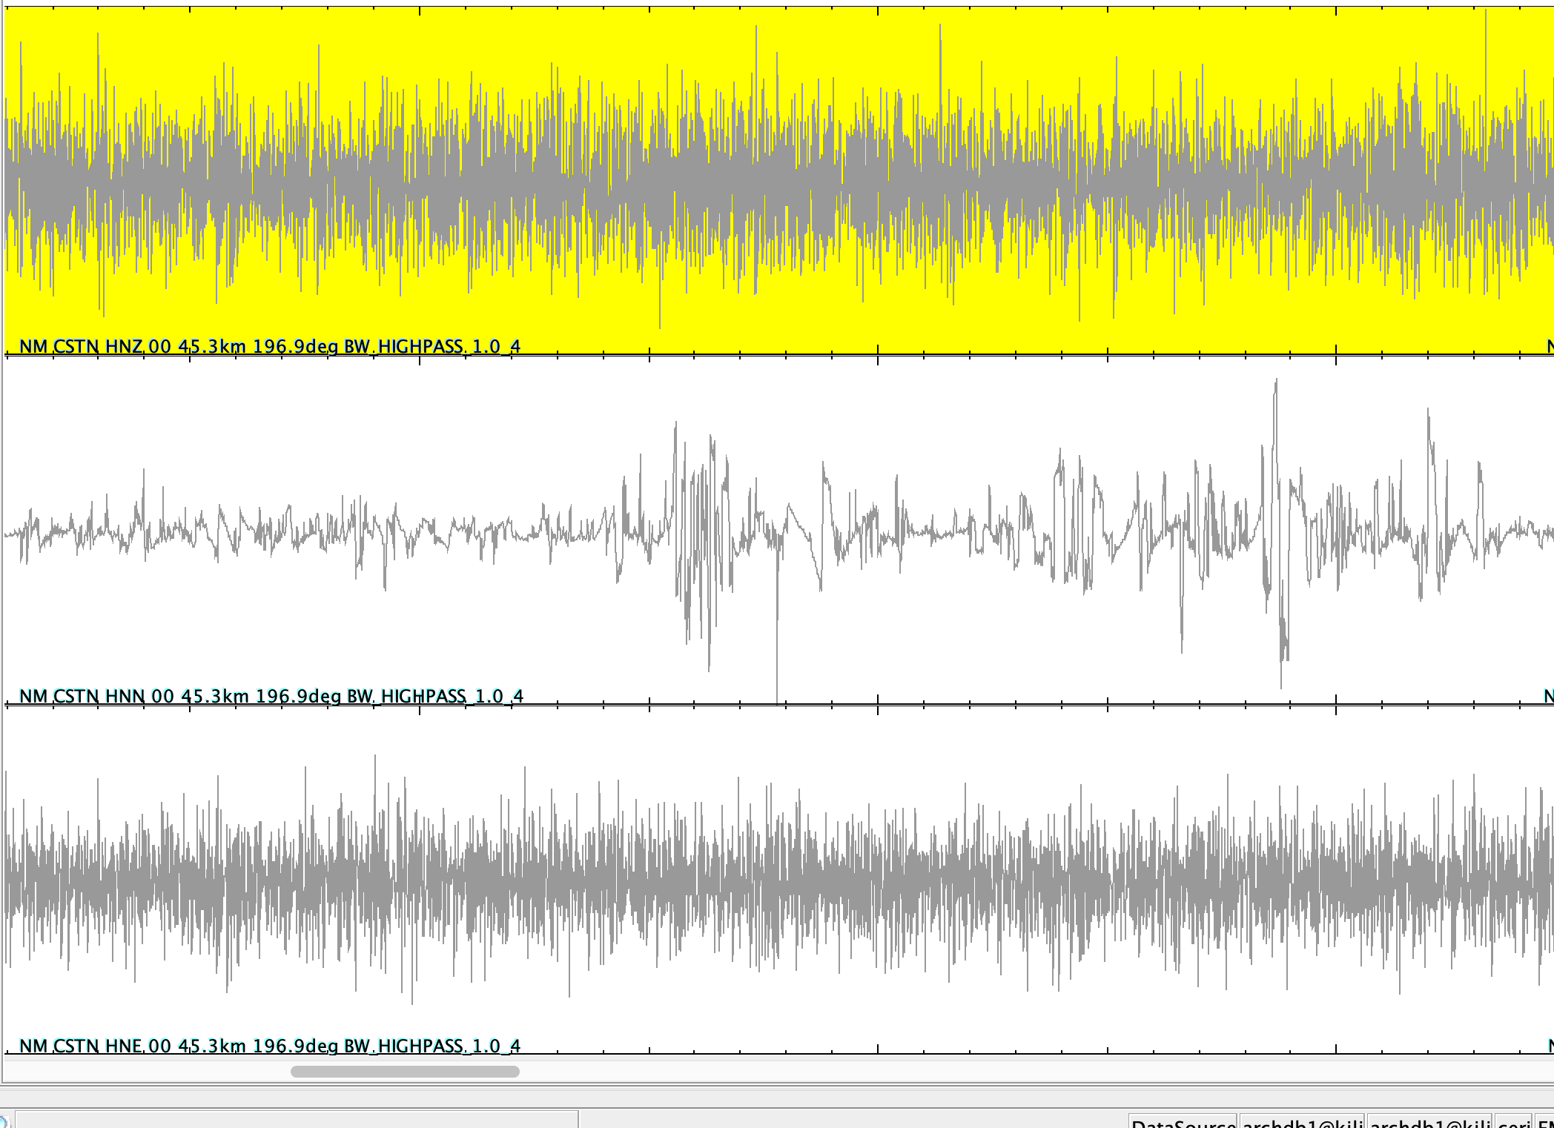
Task: Grab the horizontal scrollbar thumb
Action: (x=405, y=1072)
